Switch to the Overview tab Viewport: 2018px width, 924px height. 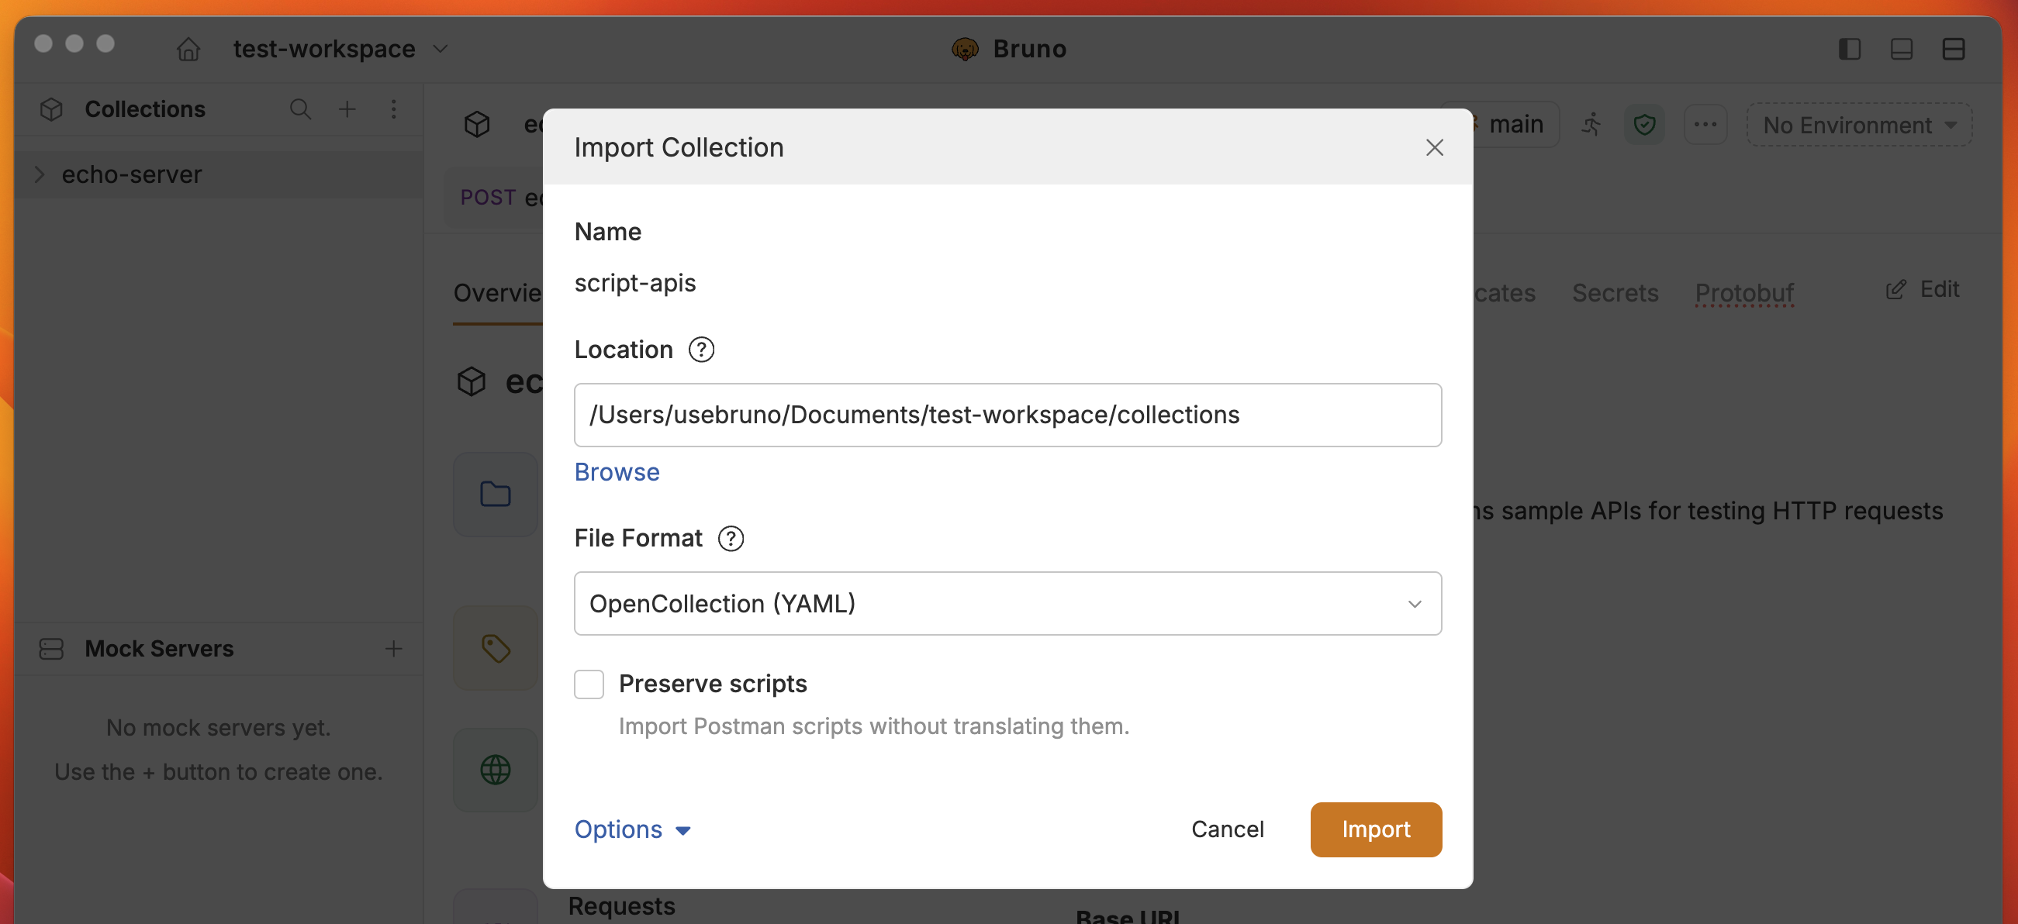[497, 292]
